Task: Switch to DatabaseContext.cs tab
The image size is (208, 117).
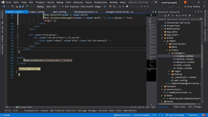Action: pos(86,12)
